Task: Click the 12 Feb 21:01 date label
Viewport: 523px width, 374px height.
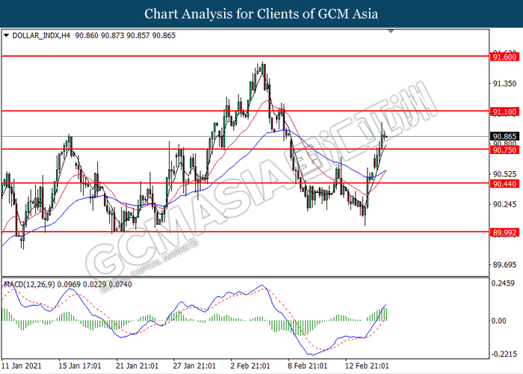Action: tap(367, 366)
